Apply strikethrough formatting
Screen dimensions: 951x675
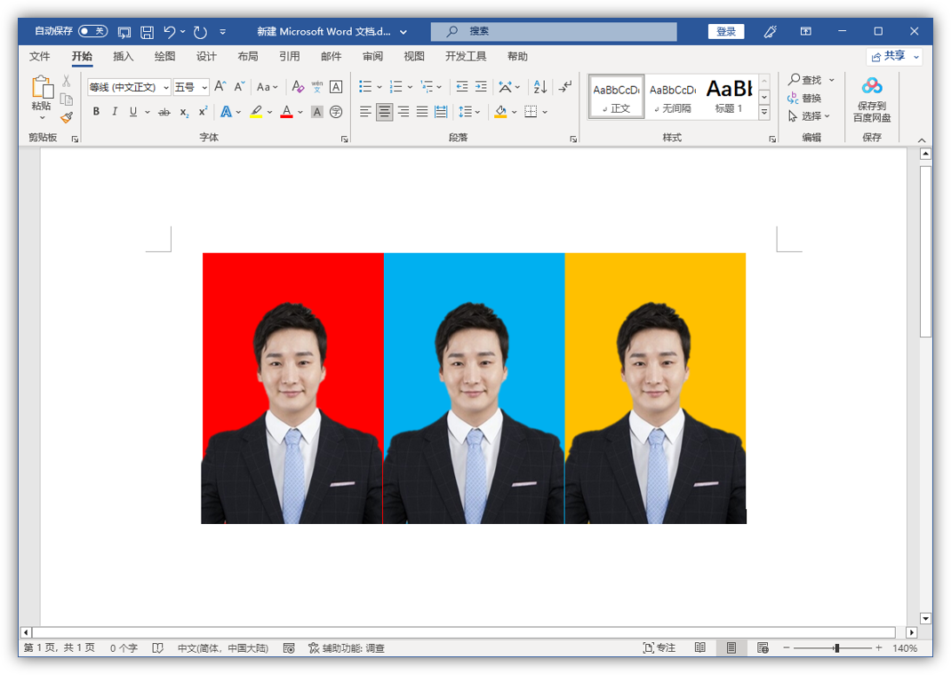(164, 112)
